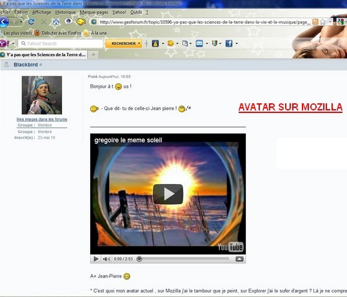Click the gregoire le meme soleil video title
Image resolution: width=347 pixels, height=297 pixels.
[x=128, y=140]
